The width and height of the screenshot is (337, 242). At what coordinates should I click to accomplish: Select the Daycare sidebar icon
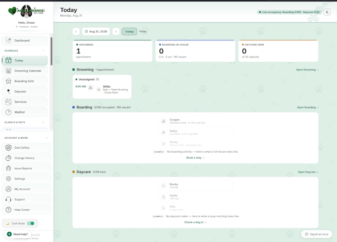pos(9,91)
